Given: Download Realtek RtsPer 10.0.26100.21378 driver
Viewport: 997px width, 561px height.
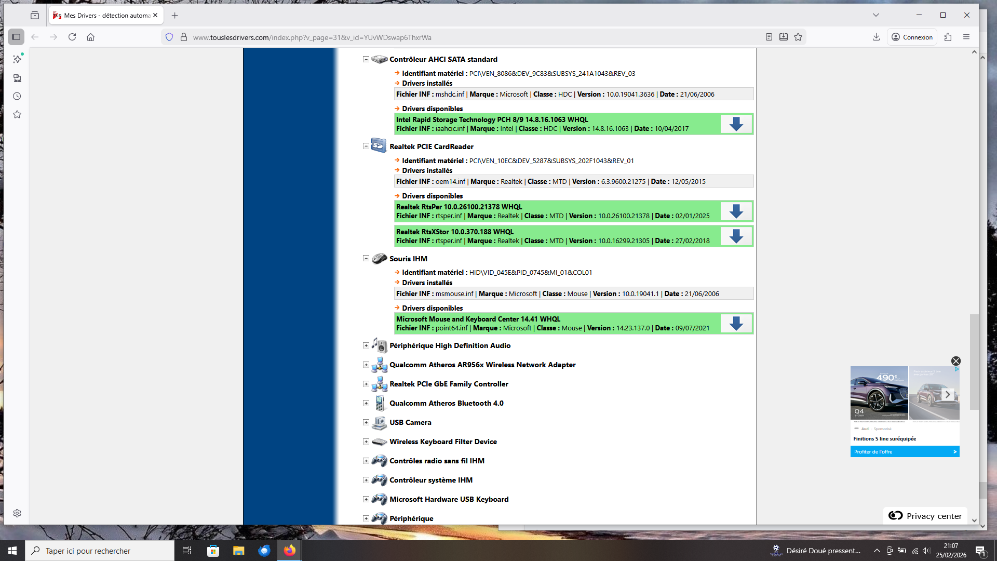Looking at the screenshot, I should point(736,211).
